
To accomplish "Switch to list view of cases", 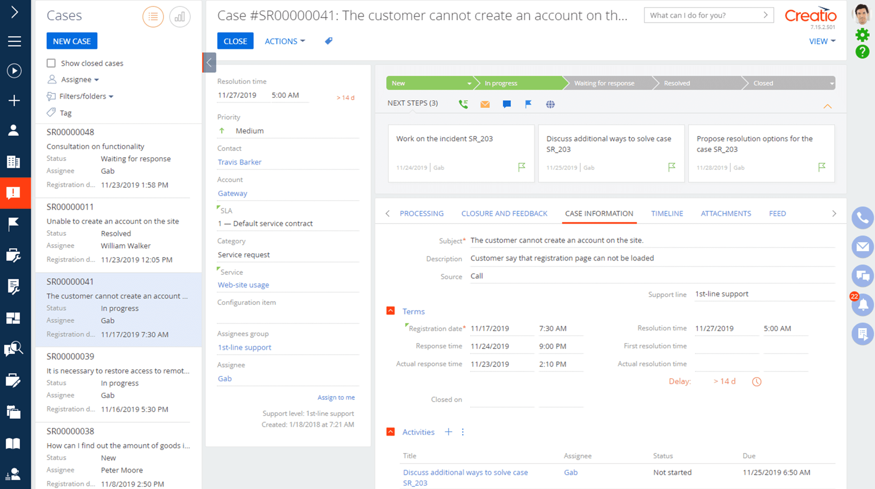I will (x=153, y=16).
